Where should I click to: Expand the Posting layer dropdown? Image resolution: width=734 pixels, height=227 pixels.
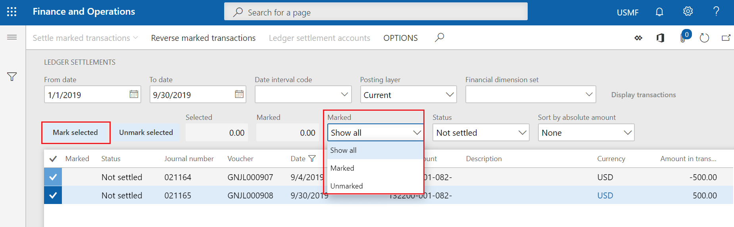449,95
